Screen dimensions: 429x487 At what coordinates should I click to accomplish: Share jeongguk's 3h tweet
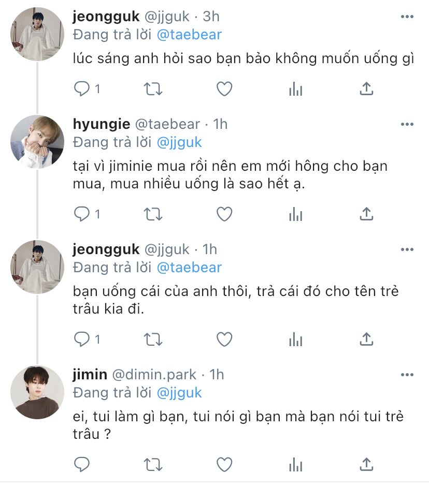366,89
